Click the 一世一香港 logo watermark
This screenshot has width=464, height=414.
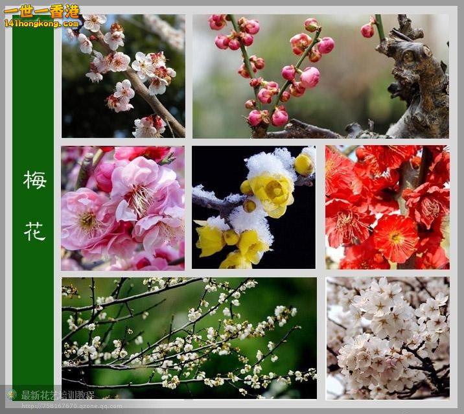41,11
